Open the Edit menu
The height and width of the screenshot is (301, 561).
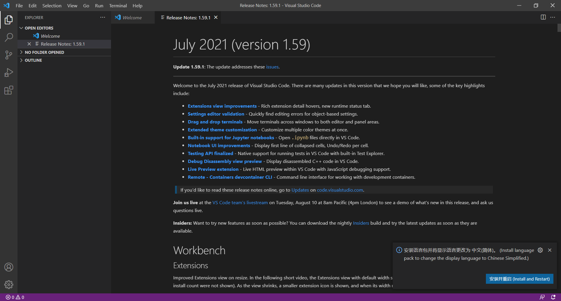[x=32, y=6]
